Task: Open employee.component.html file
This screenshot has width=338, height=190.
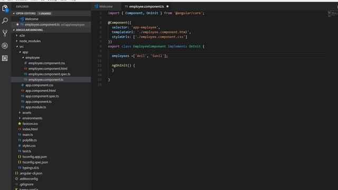Action: [51, 69]
